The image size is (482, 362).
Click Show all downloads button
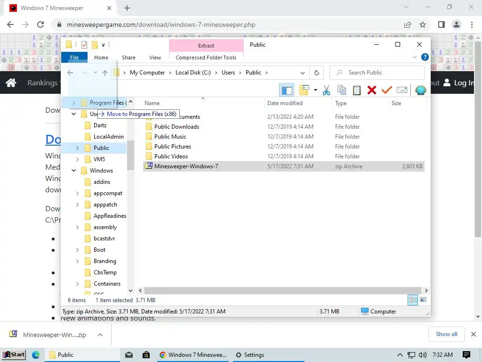pyautogui.click(x=446, y=334)
